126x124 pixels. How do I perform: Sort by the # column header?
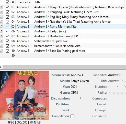click(13, 2)
